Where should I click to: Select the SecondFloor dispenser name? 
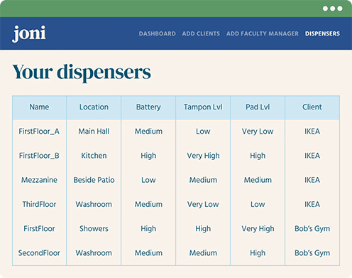pos(39,253)
